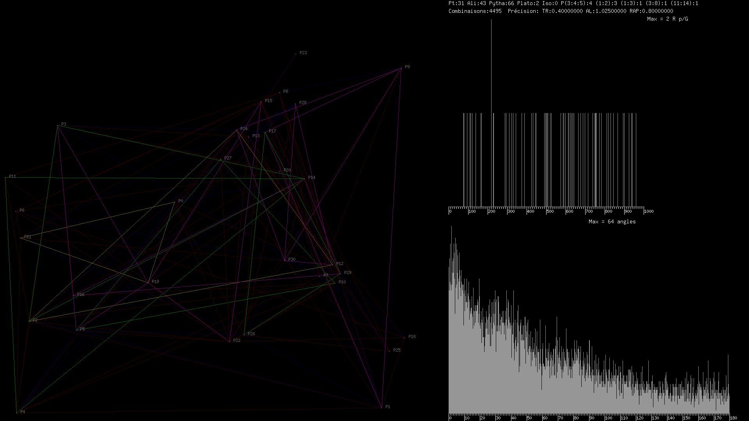This screenshot has width=749, height=421.
Task: Click the 90 mark on the angle axis
Action: 592,418
